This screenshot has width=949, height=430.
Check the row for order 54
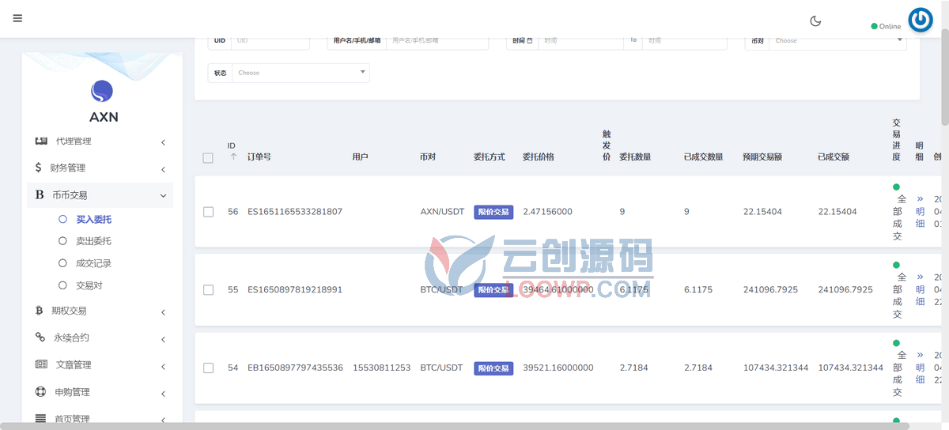pos(208,368)
